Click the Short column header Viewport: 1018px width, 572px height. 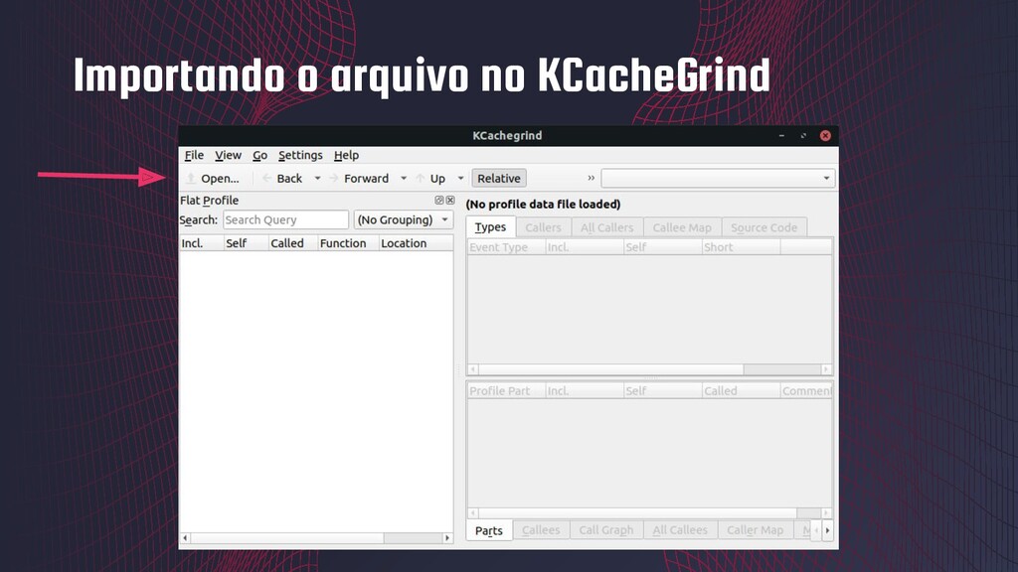pyautogui.click(x=741, y=247)
